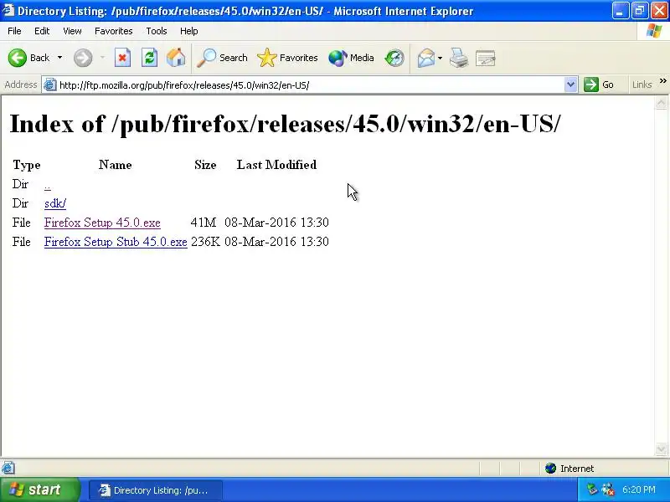670x502 pixels.
Task: Select Directory Listing taskbar button
Action: 156,490
